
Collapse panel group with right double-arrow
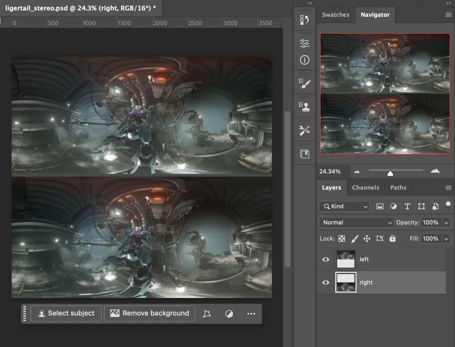pos(449,3)
